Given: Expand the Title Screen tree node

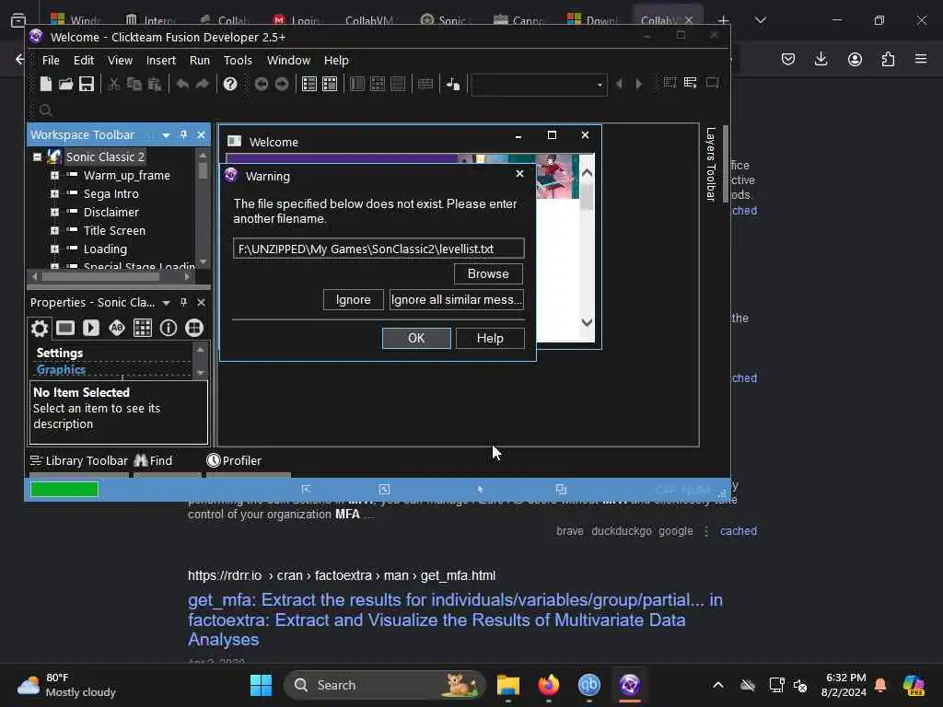Looking at the screenshot, I should [x=54, y=230].
